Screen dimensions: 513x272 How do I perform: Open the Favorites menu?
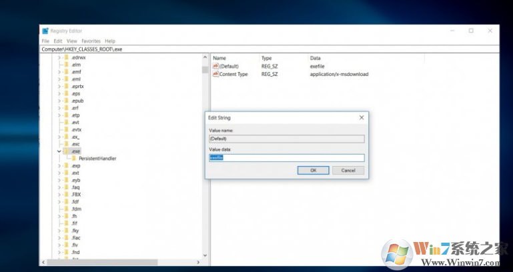click(91, 41)
